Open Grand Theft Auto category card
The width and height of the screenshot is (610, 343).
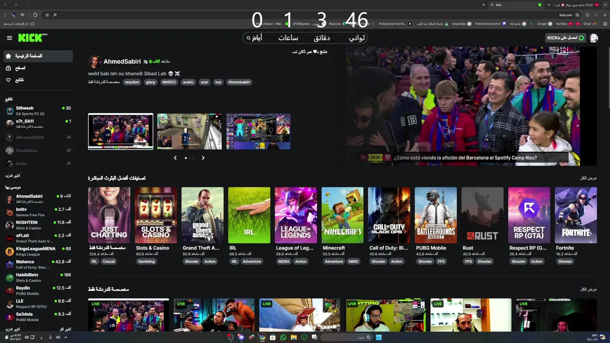[x=203, y=215]
